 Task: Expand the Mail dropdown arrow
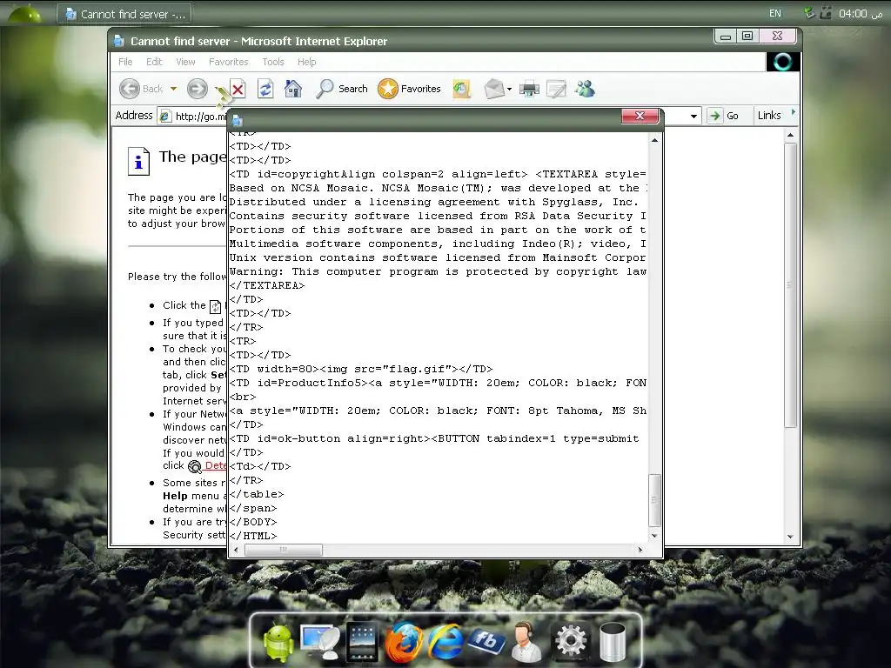[509, 90]
